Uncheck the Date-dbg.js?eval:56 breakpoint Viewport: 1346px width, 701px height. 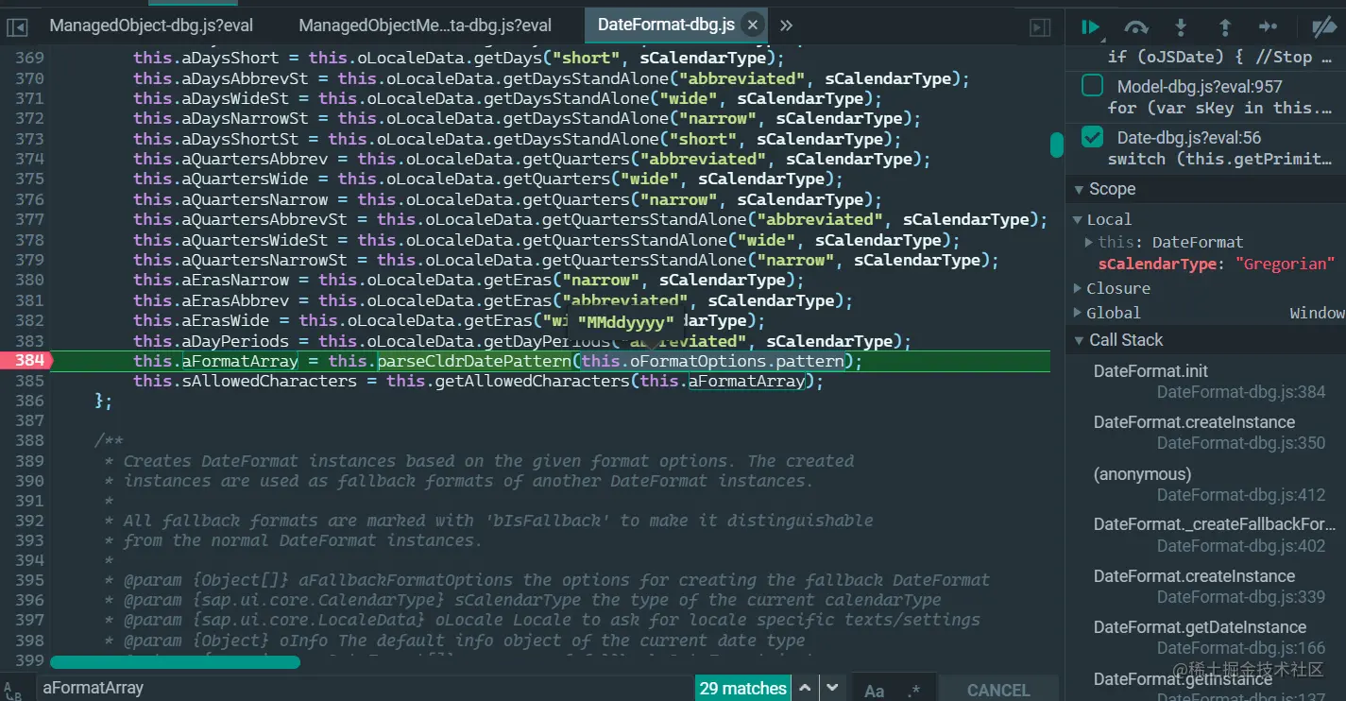1092,138
